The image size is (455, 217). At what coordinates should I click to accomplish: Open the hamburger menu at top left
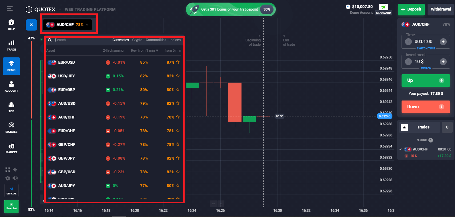(x=10, y=8)
